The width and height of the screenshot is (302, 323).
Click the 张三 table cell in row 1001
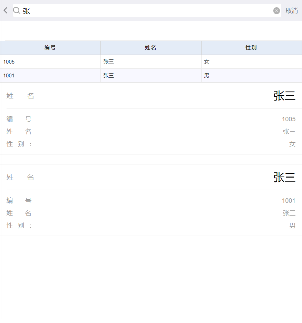(109, 76)
